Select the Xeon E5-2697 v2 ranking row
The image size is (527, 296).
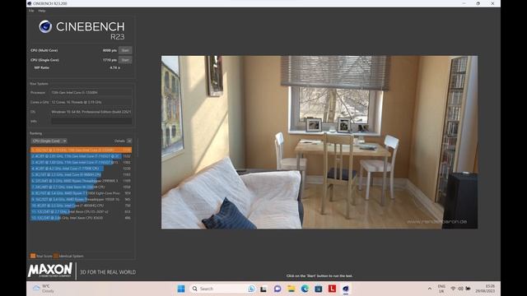[81, 212]
